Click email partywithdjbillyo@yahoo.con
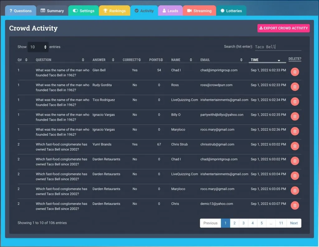 click(222, 115)
